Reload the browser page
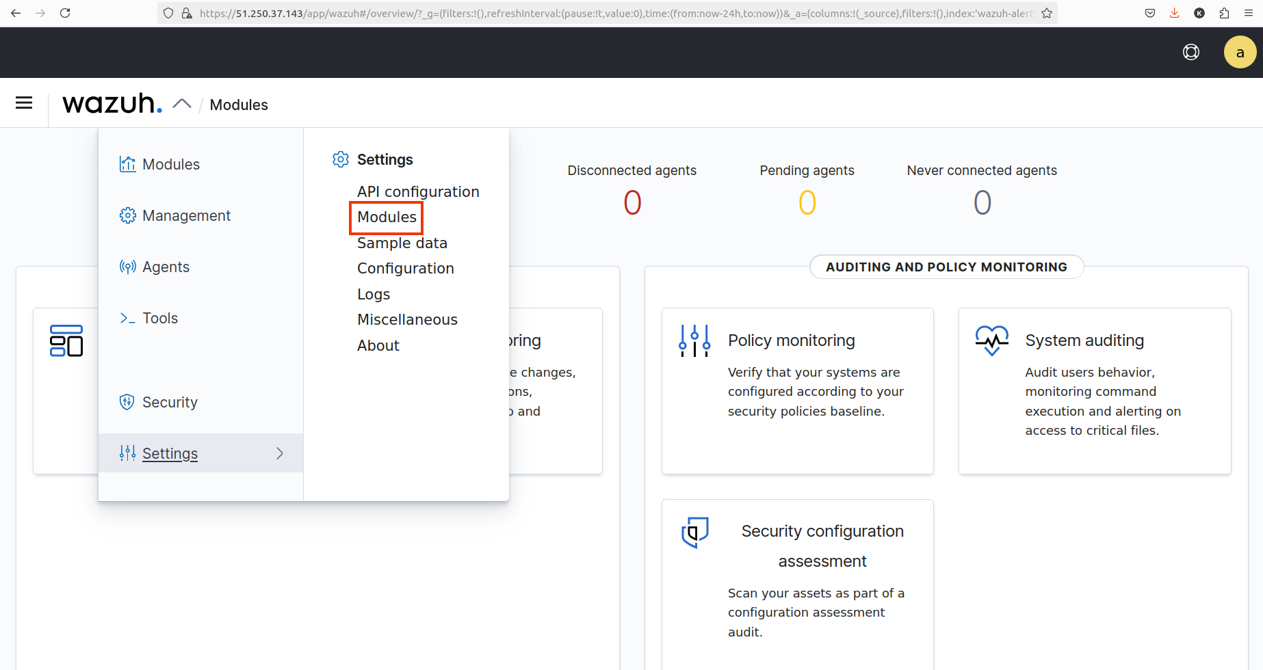This screenshot has height=670, width=1263. click(x=65, y=13)
